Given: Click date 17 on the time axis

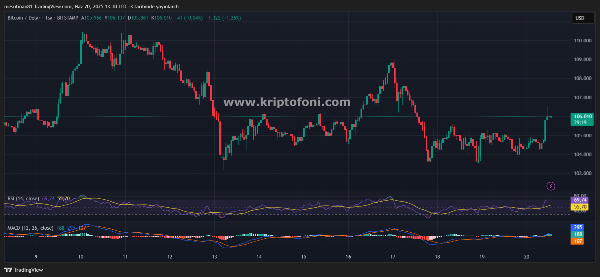Looking at the screenshot, I should pyautogui.click(x=393, y=257).
